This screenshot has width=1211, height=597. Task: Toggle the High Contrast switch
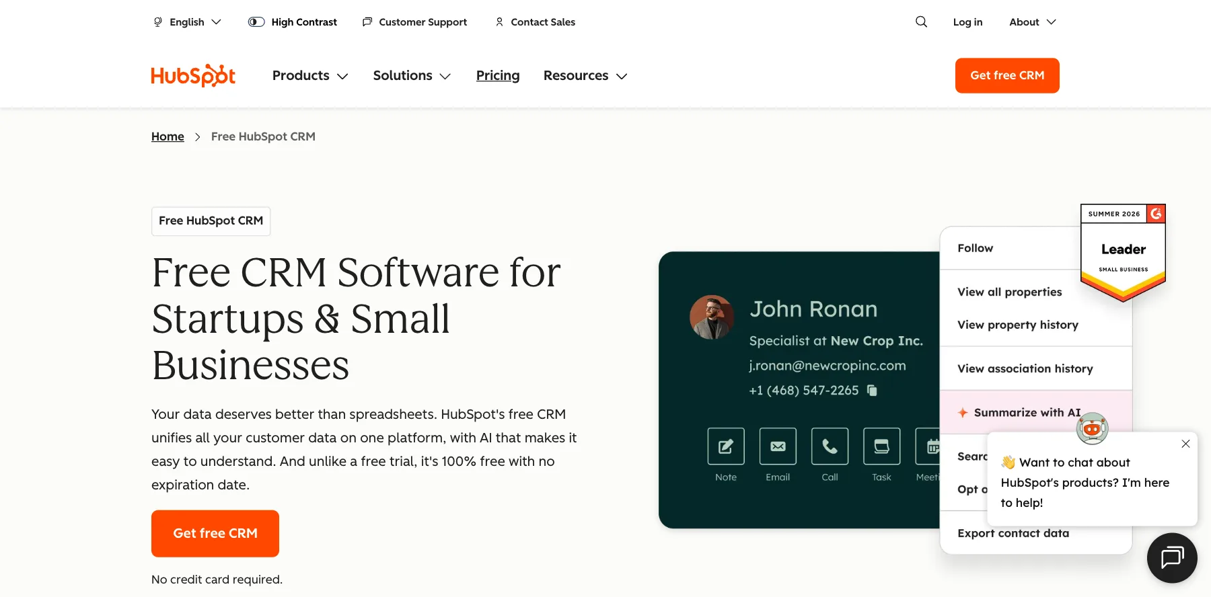(256, 22)
